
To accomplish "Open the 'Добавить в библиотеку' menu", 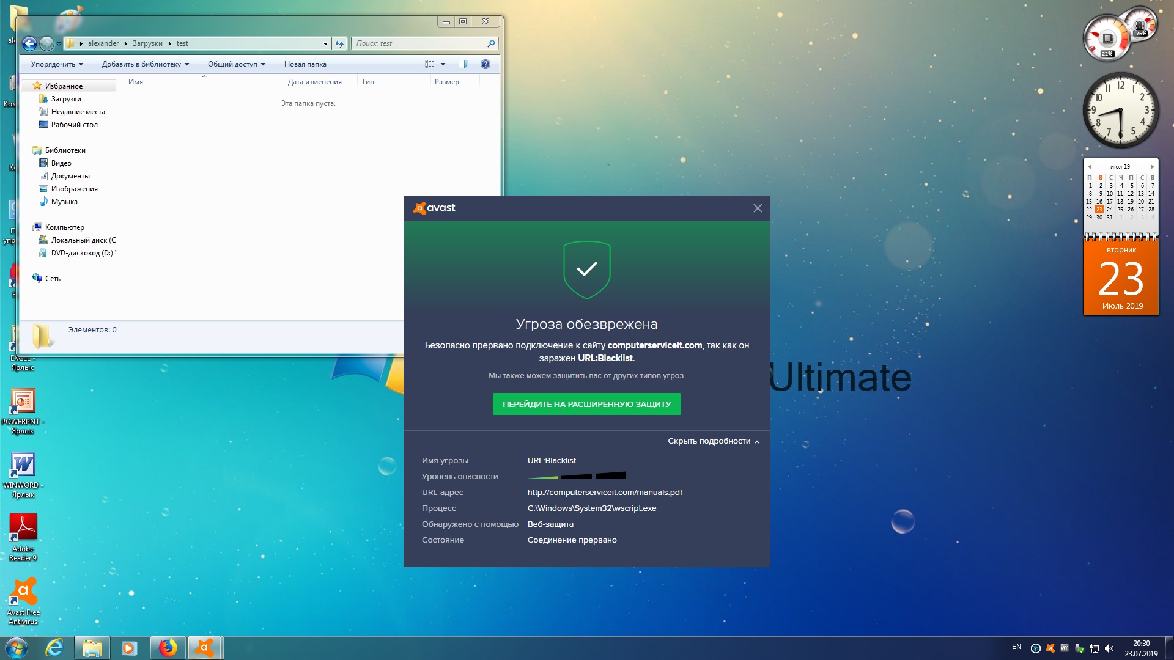I will pos(145,64).
